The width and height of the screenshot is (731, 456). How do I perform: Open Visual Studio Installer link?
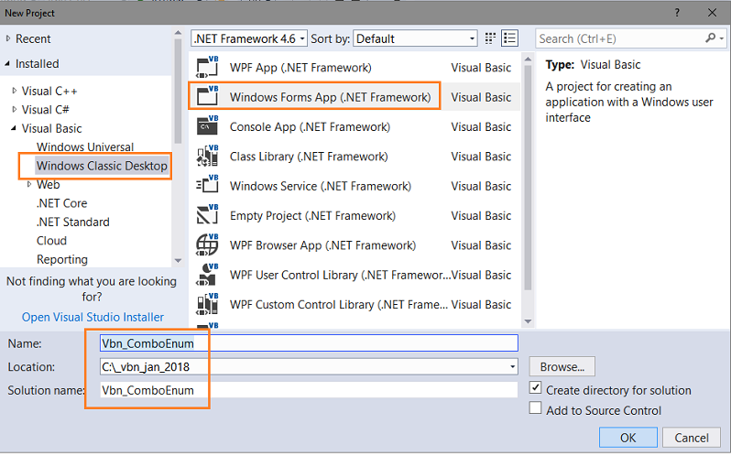[x=93, y=317]
